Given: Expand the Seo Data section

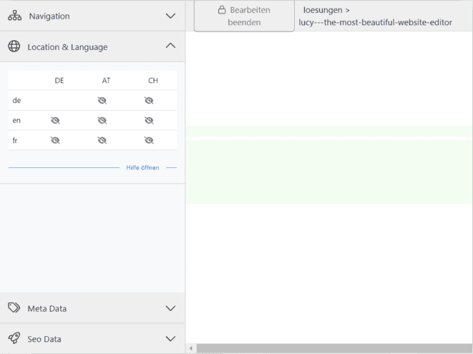Looking at the screenshot, I should (170, 338).
